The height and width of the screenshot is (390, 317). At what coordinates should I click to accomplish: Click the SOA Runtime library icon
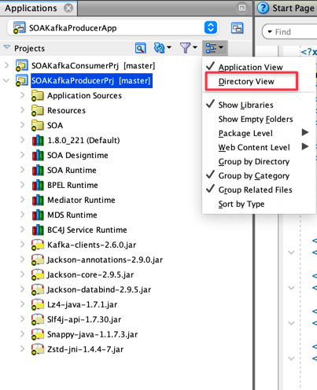coord(38,171)
